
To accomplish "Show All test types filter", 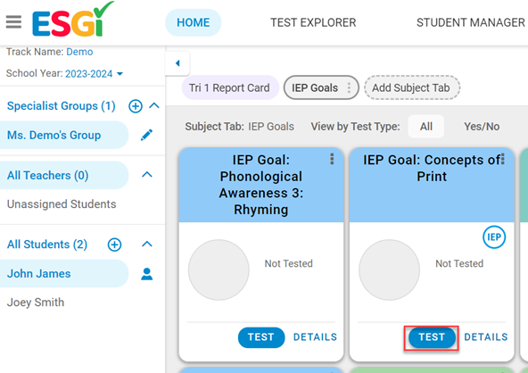I will tap(426, 127).
